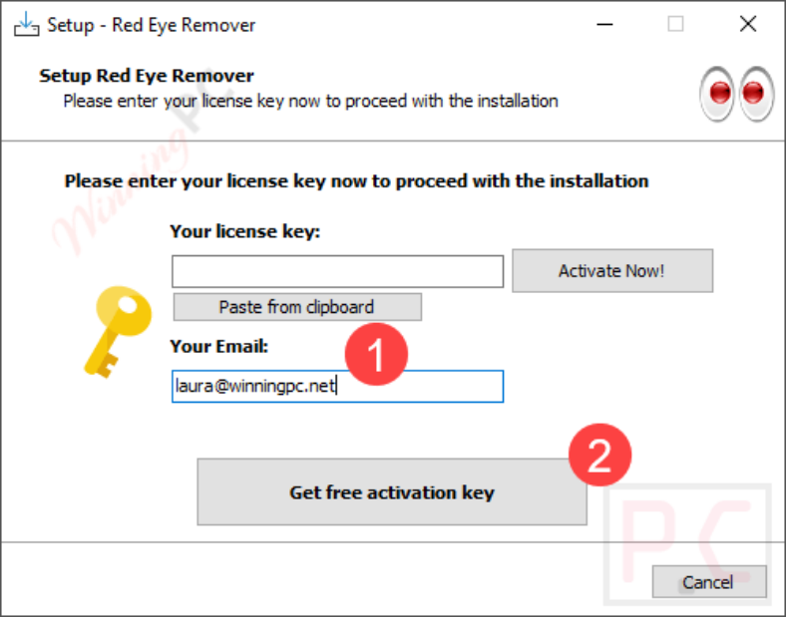Screen dimensions: 786x617
Task: Click the 'Your license key:' label
Action: [x=244, y=232]
